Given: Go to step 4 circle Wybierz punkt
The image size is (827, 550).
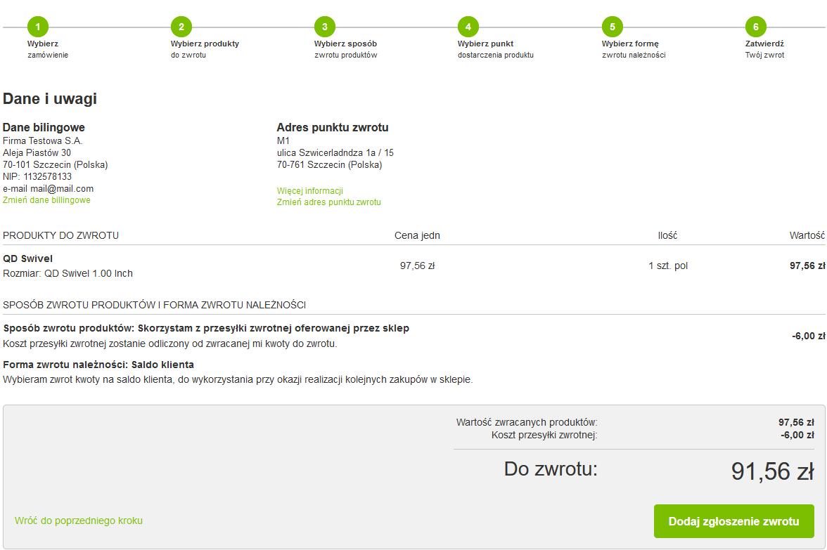Looking at the screenshot, I should coord(468,27).
